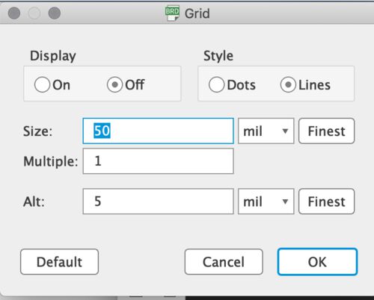Set Alt grid to Finest
The image size is (374, 300).
coord(326,201)
